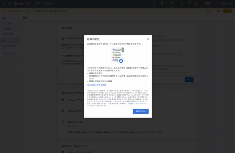This screenshot has height=153, width=235.
Task: Click the 本人確認 card heading
Action: pos(67,28)
